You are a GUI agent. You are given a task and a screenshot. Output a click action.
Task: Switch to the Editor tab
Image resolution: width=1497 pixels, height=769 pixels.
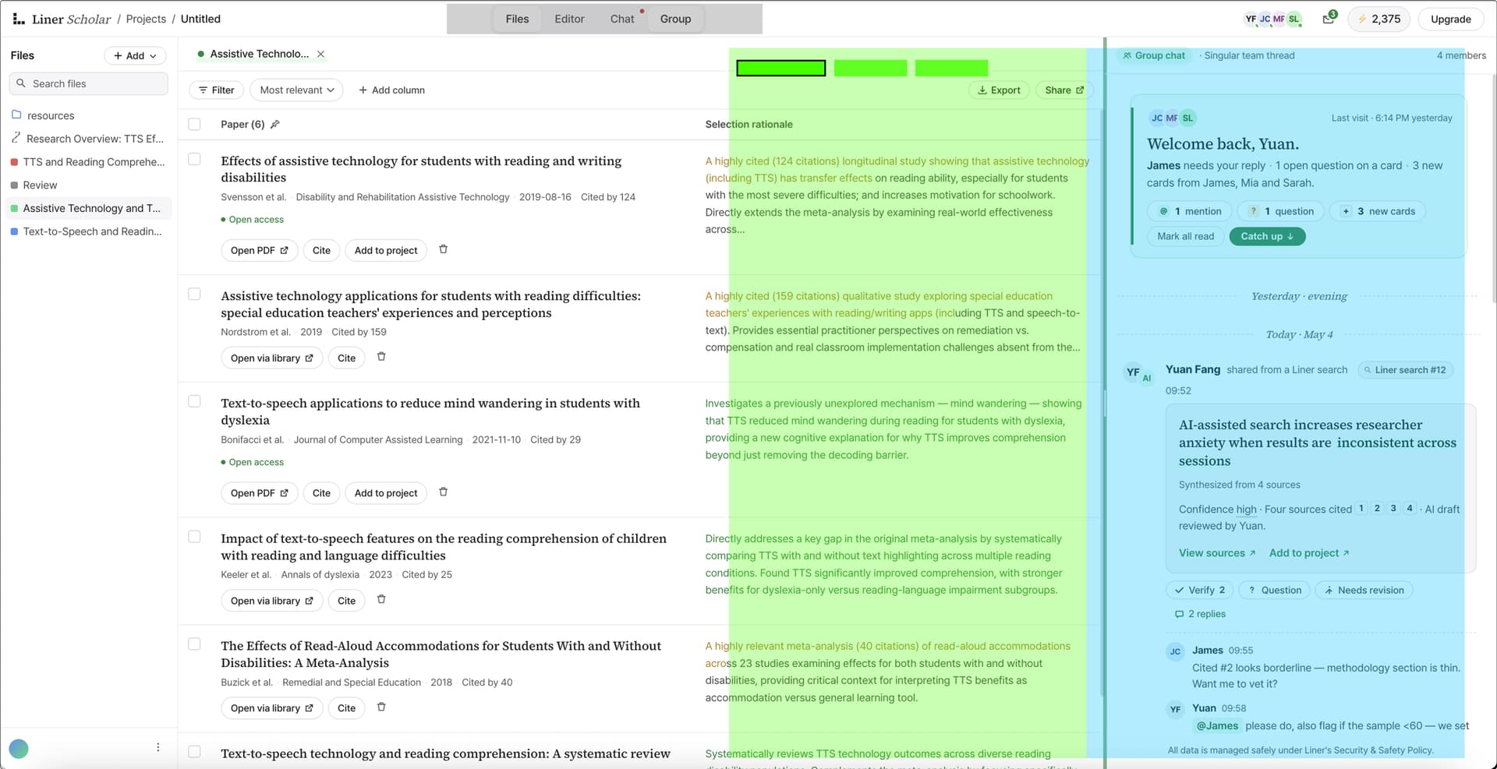click(569, 19)
